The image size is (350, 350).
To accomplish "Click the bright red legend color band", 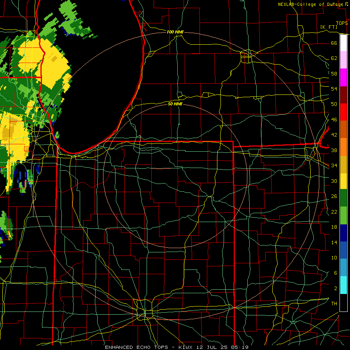I will pyautogui.click(x=343, y=112).
